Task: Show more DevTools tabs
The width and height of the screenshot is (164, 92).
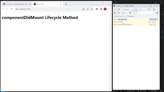Action: 140,9
